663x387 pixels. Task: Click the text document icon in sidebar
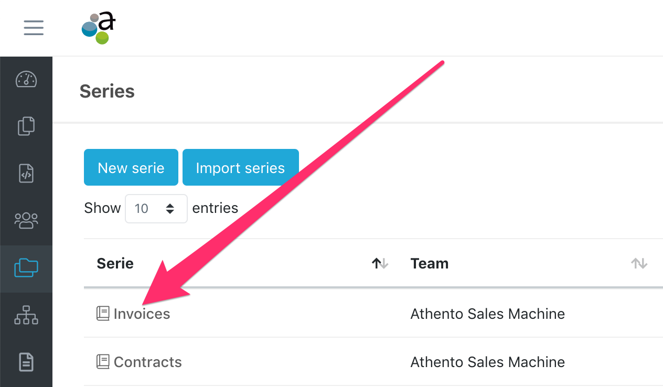pos(26,362)
